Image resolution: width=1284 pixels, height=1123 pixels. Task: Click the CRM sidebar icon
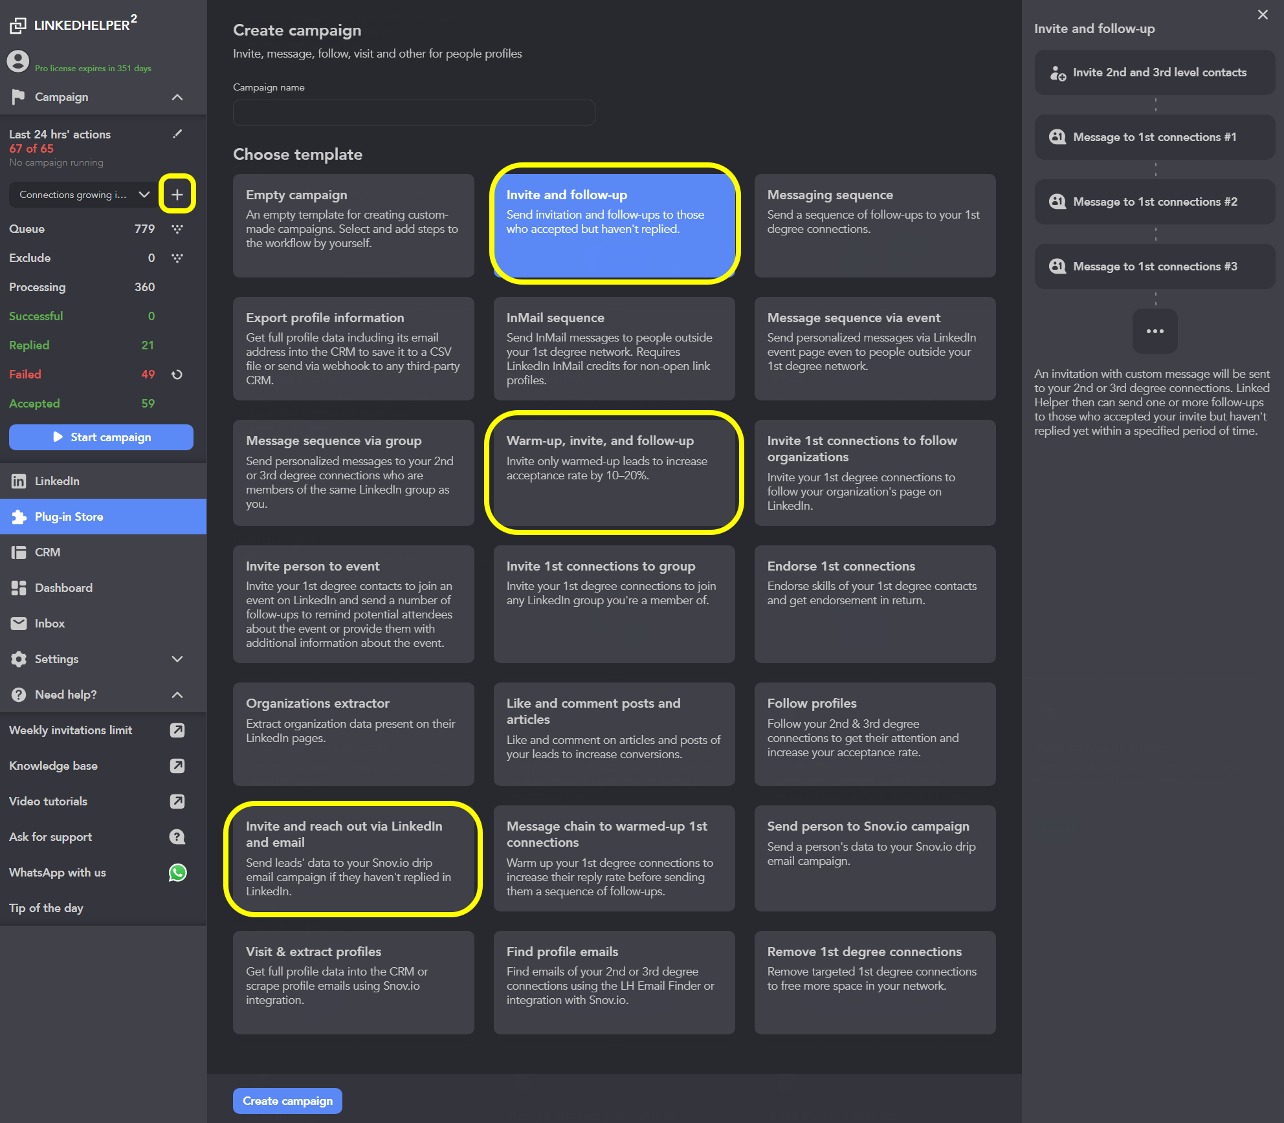click(19, 552)
